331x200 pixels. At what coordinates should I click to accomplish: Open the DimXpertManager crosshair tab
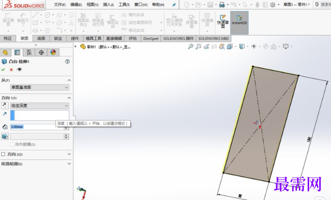pos(41,52)
